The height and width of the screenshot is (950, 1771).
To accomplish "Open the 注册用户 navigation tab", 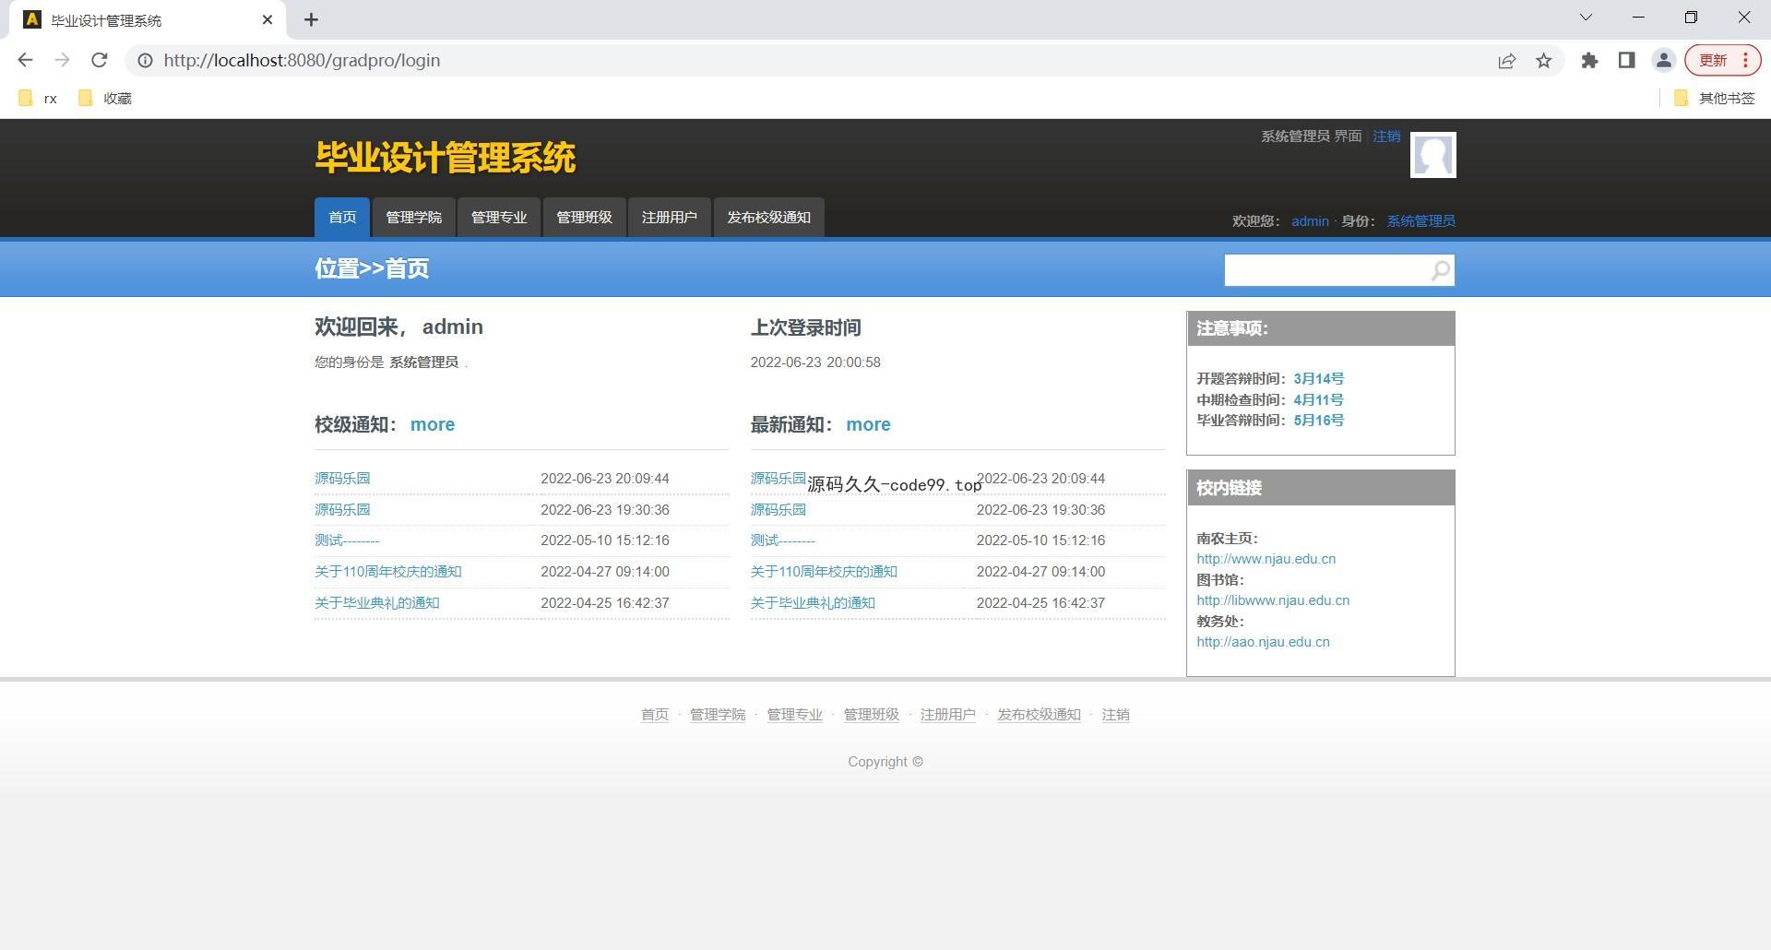I will click(670, 218).
